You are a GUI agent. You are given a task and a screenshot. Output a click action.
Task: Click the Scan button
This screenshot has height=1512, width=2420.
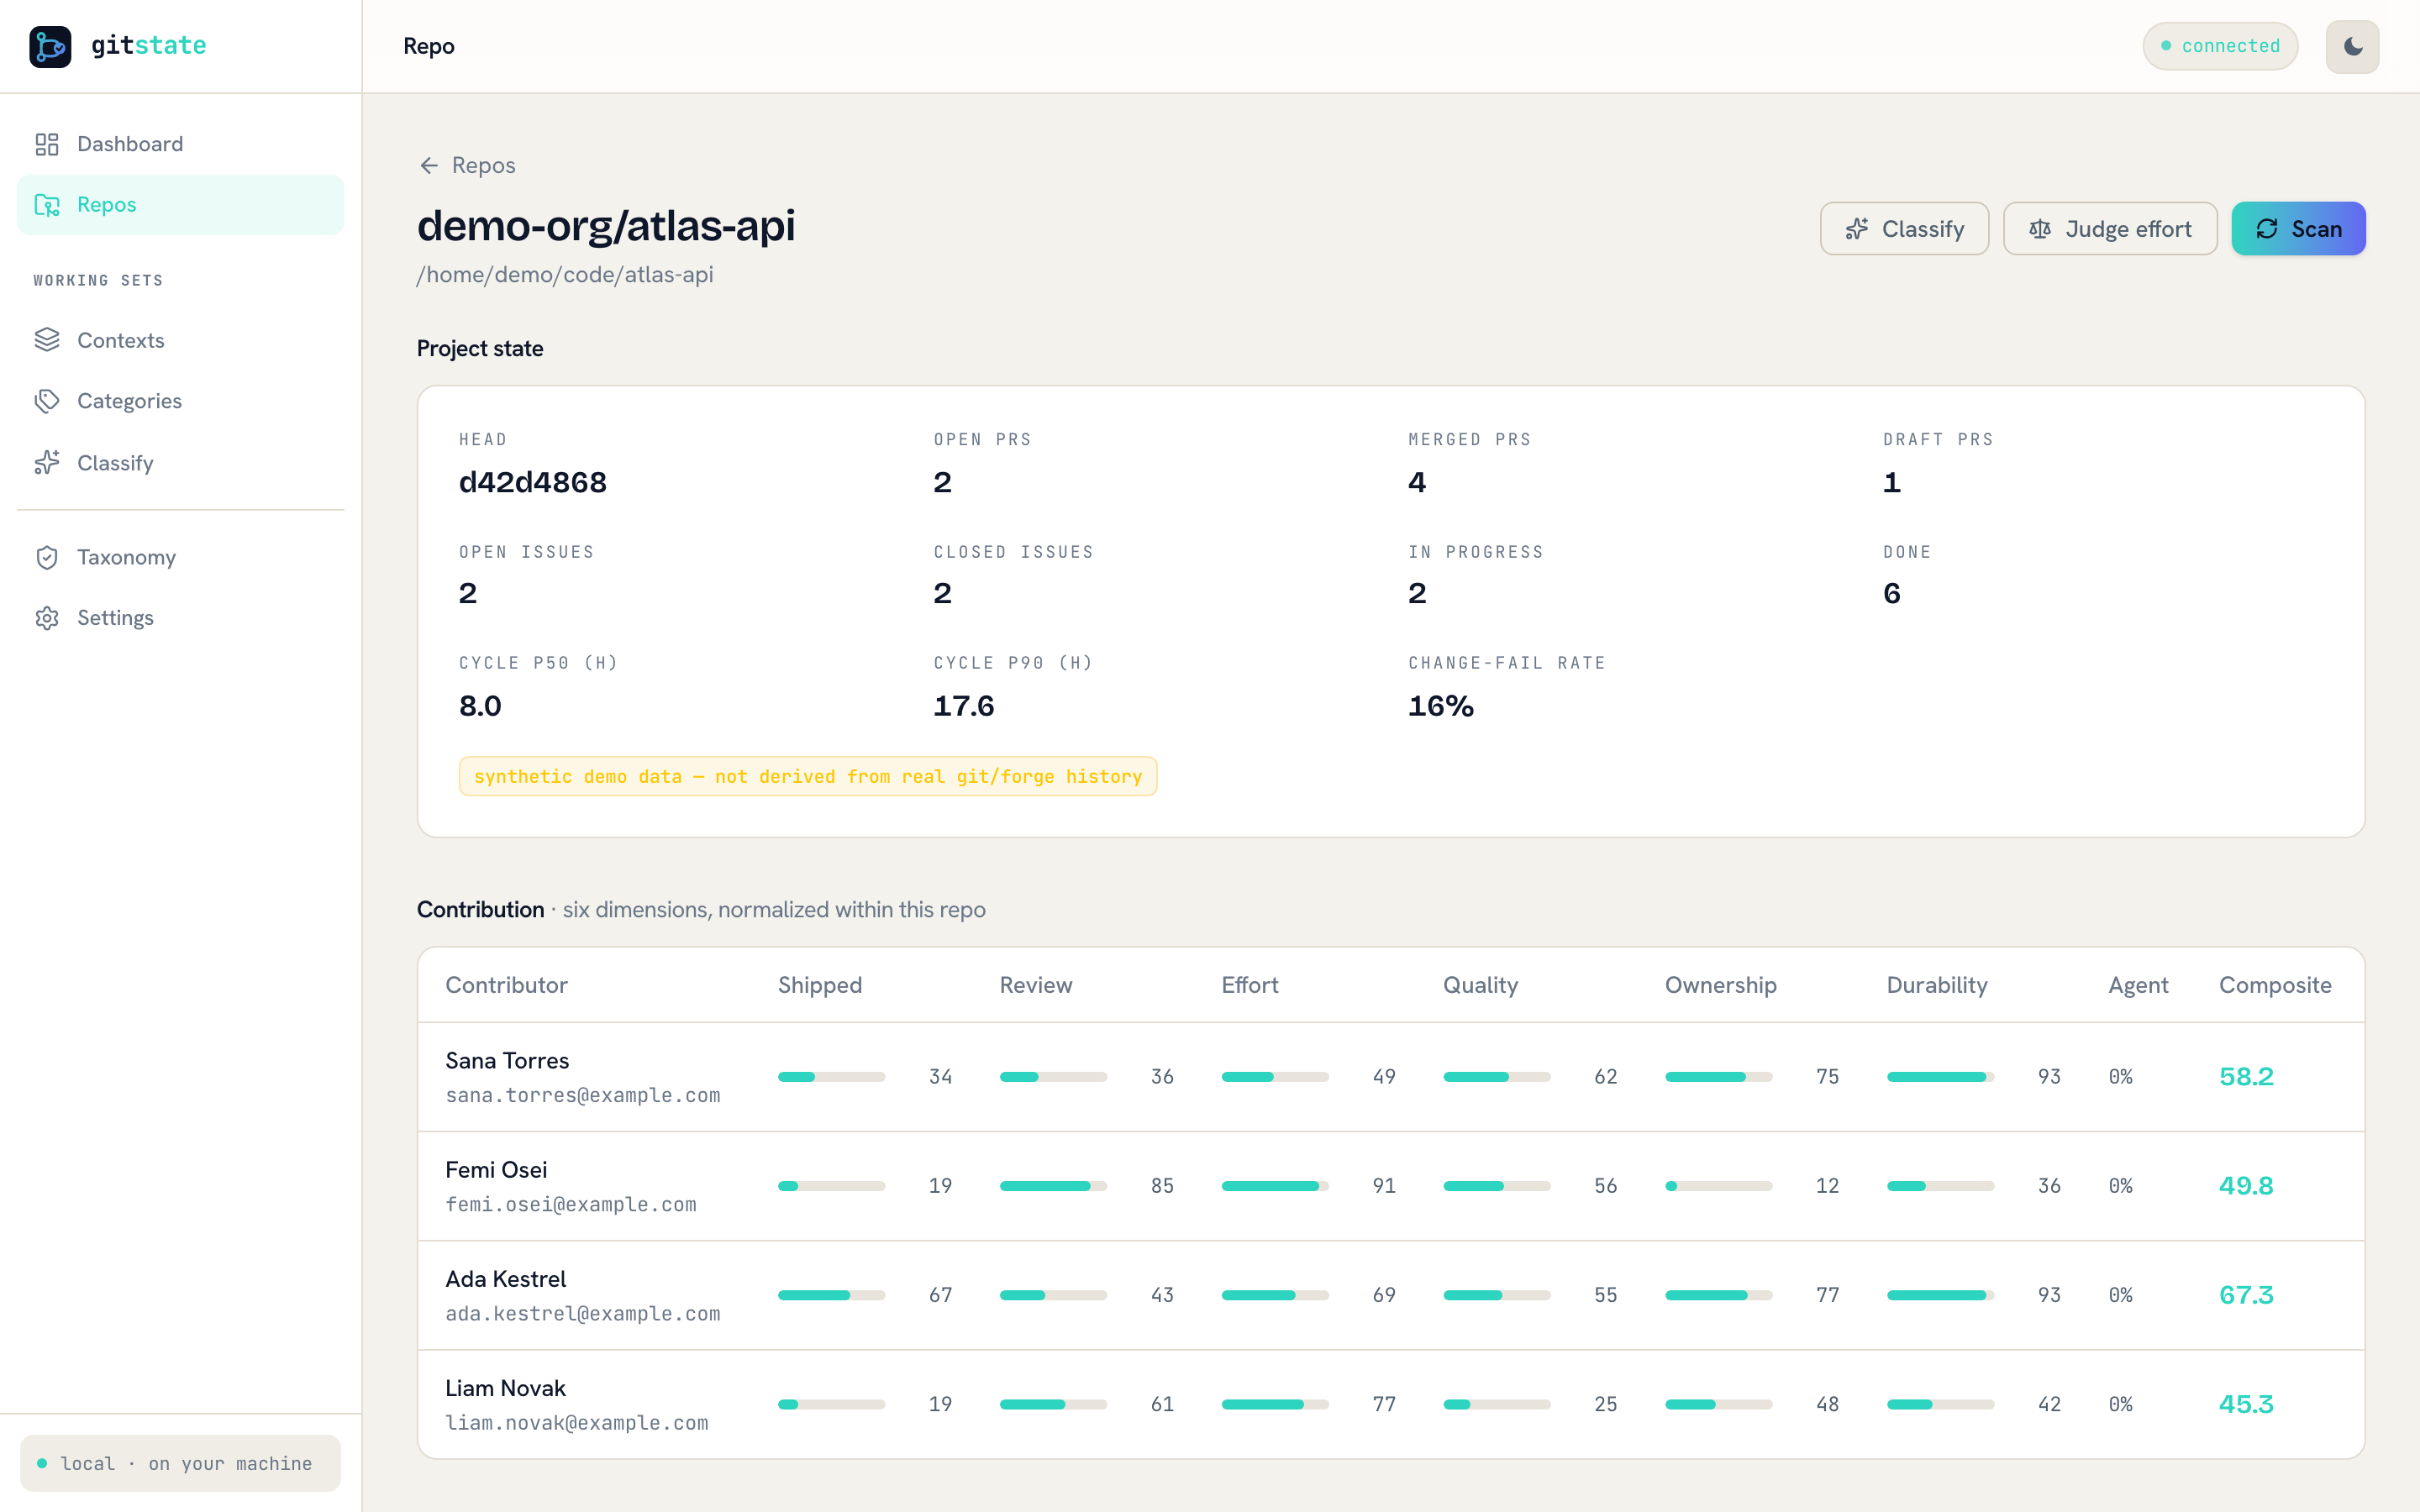2298,229
